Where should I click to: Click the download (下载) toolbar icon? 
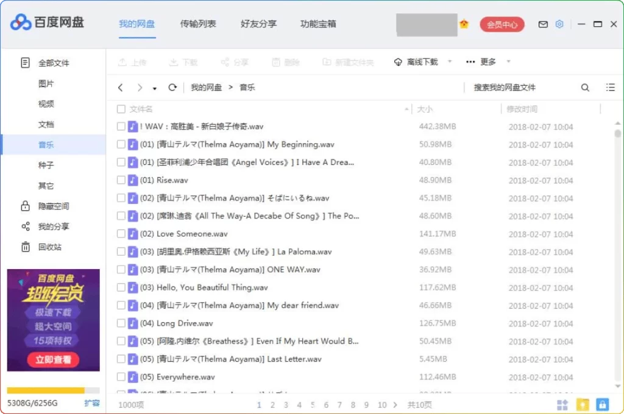click(173, 61)
